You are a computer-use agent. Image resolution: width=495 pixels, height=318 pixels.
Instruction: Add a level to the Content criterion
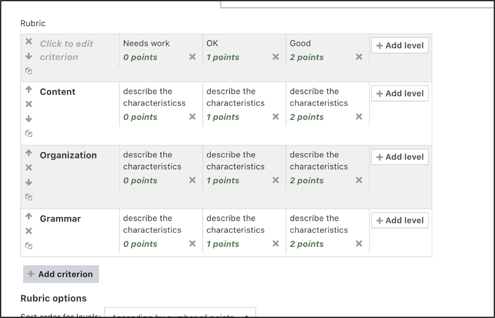tap(399, 93)
